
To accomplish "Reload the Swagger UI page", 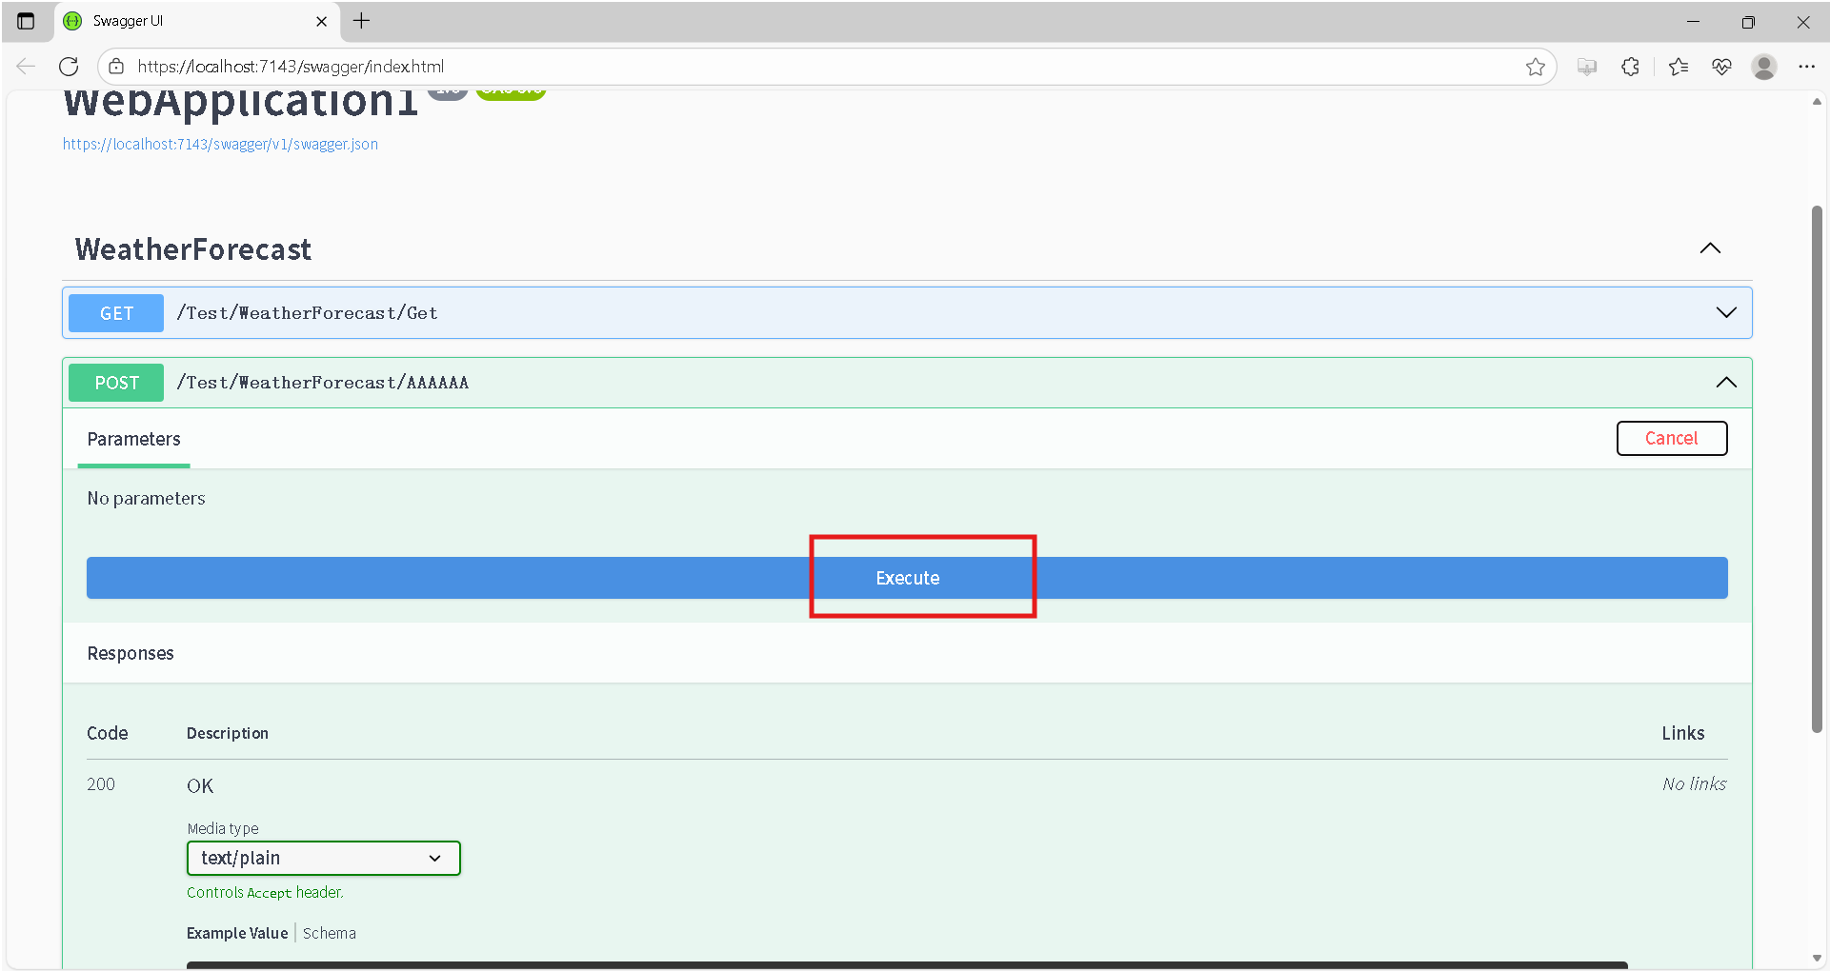I will pyautogui.click(x=69, y=67).
